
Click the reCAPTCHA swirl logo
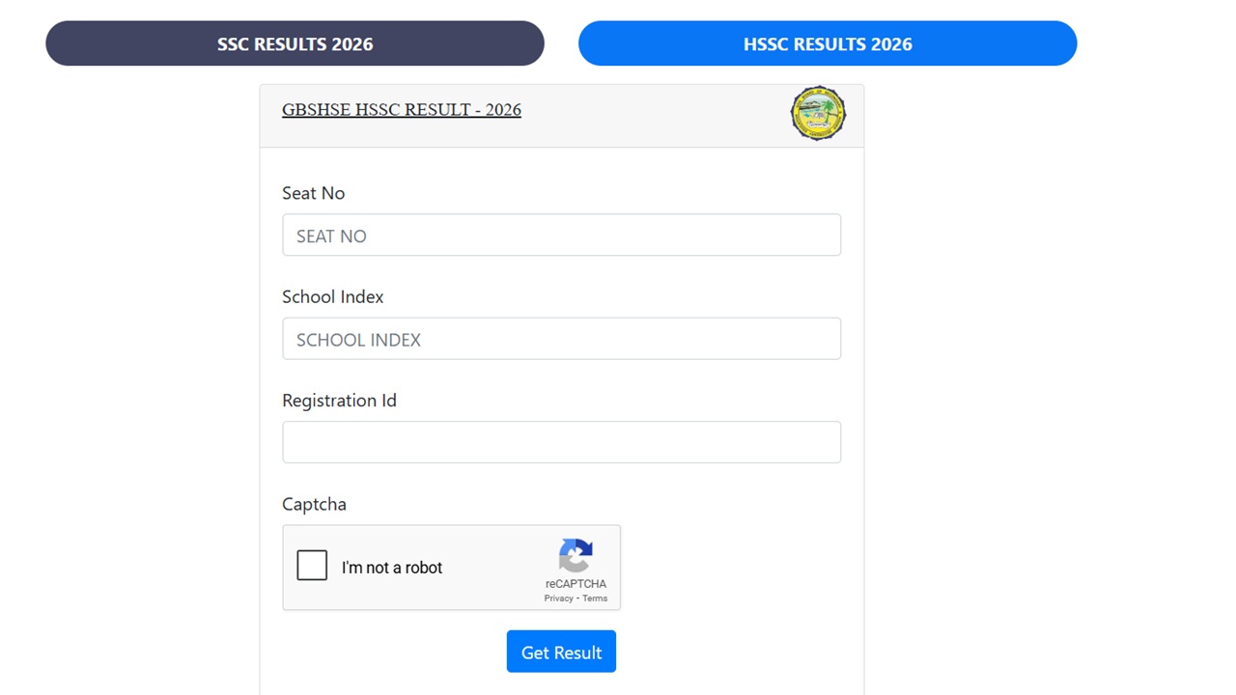click(x=576, y=558)
